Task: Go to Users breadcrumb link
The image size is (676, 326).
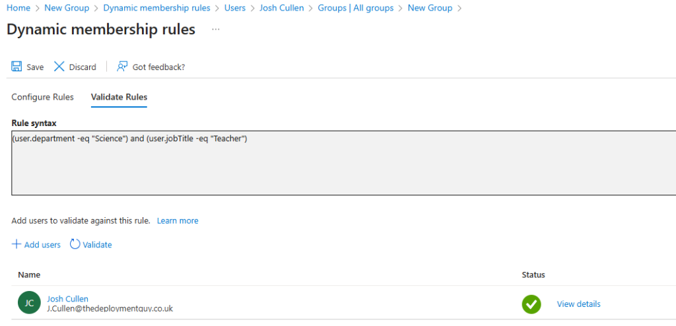Action: tap(234, 8)
